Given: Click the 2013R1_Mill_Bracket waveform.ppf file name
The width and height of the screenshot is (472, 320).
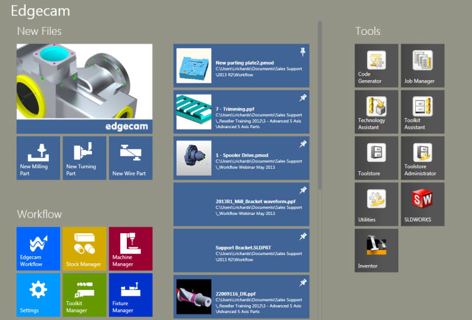Looking at the screenshot, I should click(255, 201).
